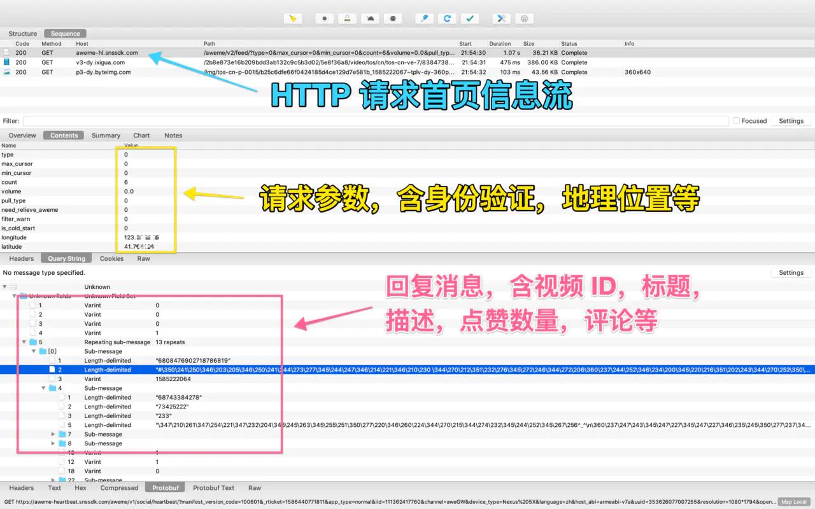Click the image icon of the p3-dy.byteimg.com row
The height and width of the screenshot is (509, 815).
pyautogui.click(x=6, y=72)
